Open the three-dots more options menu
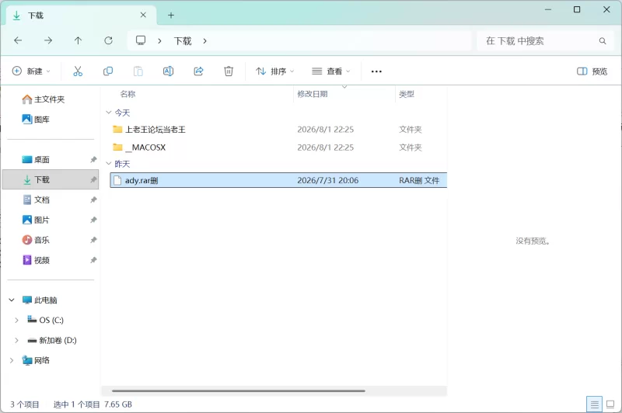Image resolution: width=622 pixels, height=413 pixels. point(376,71)
